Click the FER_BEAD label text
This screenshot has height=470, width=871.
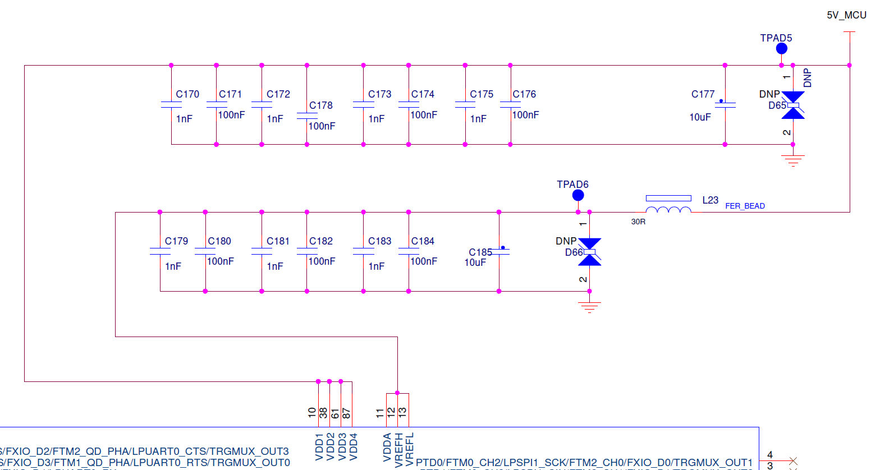coord(745,206)
